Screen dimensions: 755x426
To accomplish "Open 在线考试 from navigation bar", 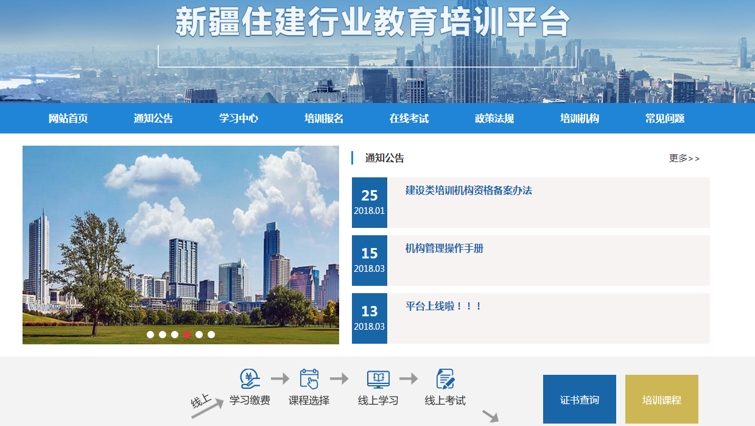I will 409,119.
